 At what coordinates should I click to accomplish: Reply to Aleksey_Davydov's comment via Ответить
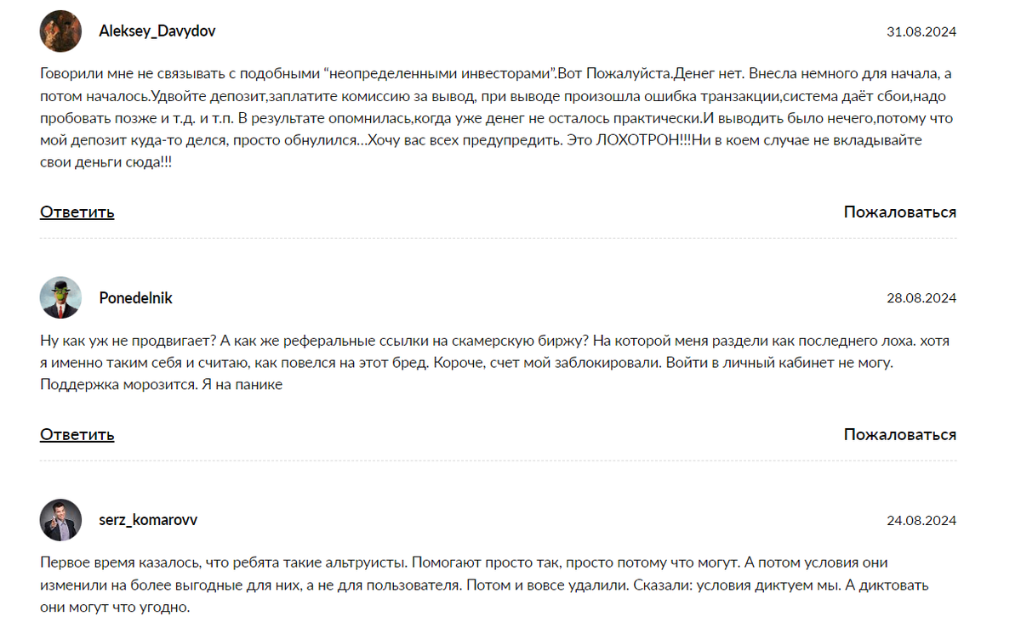77,212
